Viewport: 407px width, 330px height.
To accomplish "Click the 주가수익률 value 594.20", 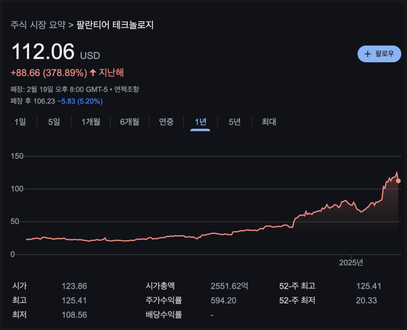I will click(223, 301).
